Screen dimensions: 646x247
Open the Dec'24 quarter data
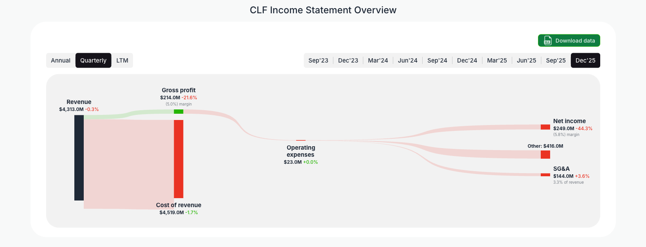pyautogui.click(x=467, y=60)
